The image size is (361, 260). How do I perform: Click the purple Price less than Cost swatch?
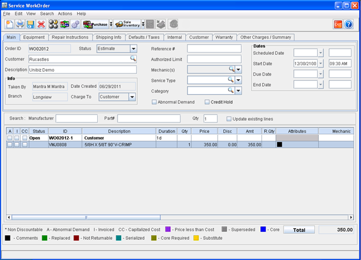[168, 229]
